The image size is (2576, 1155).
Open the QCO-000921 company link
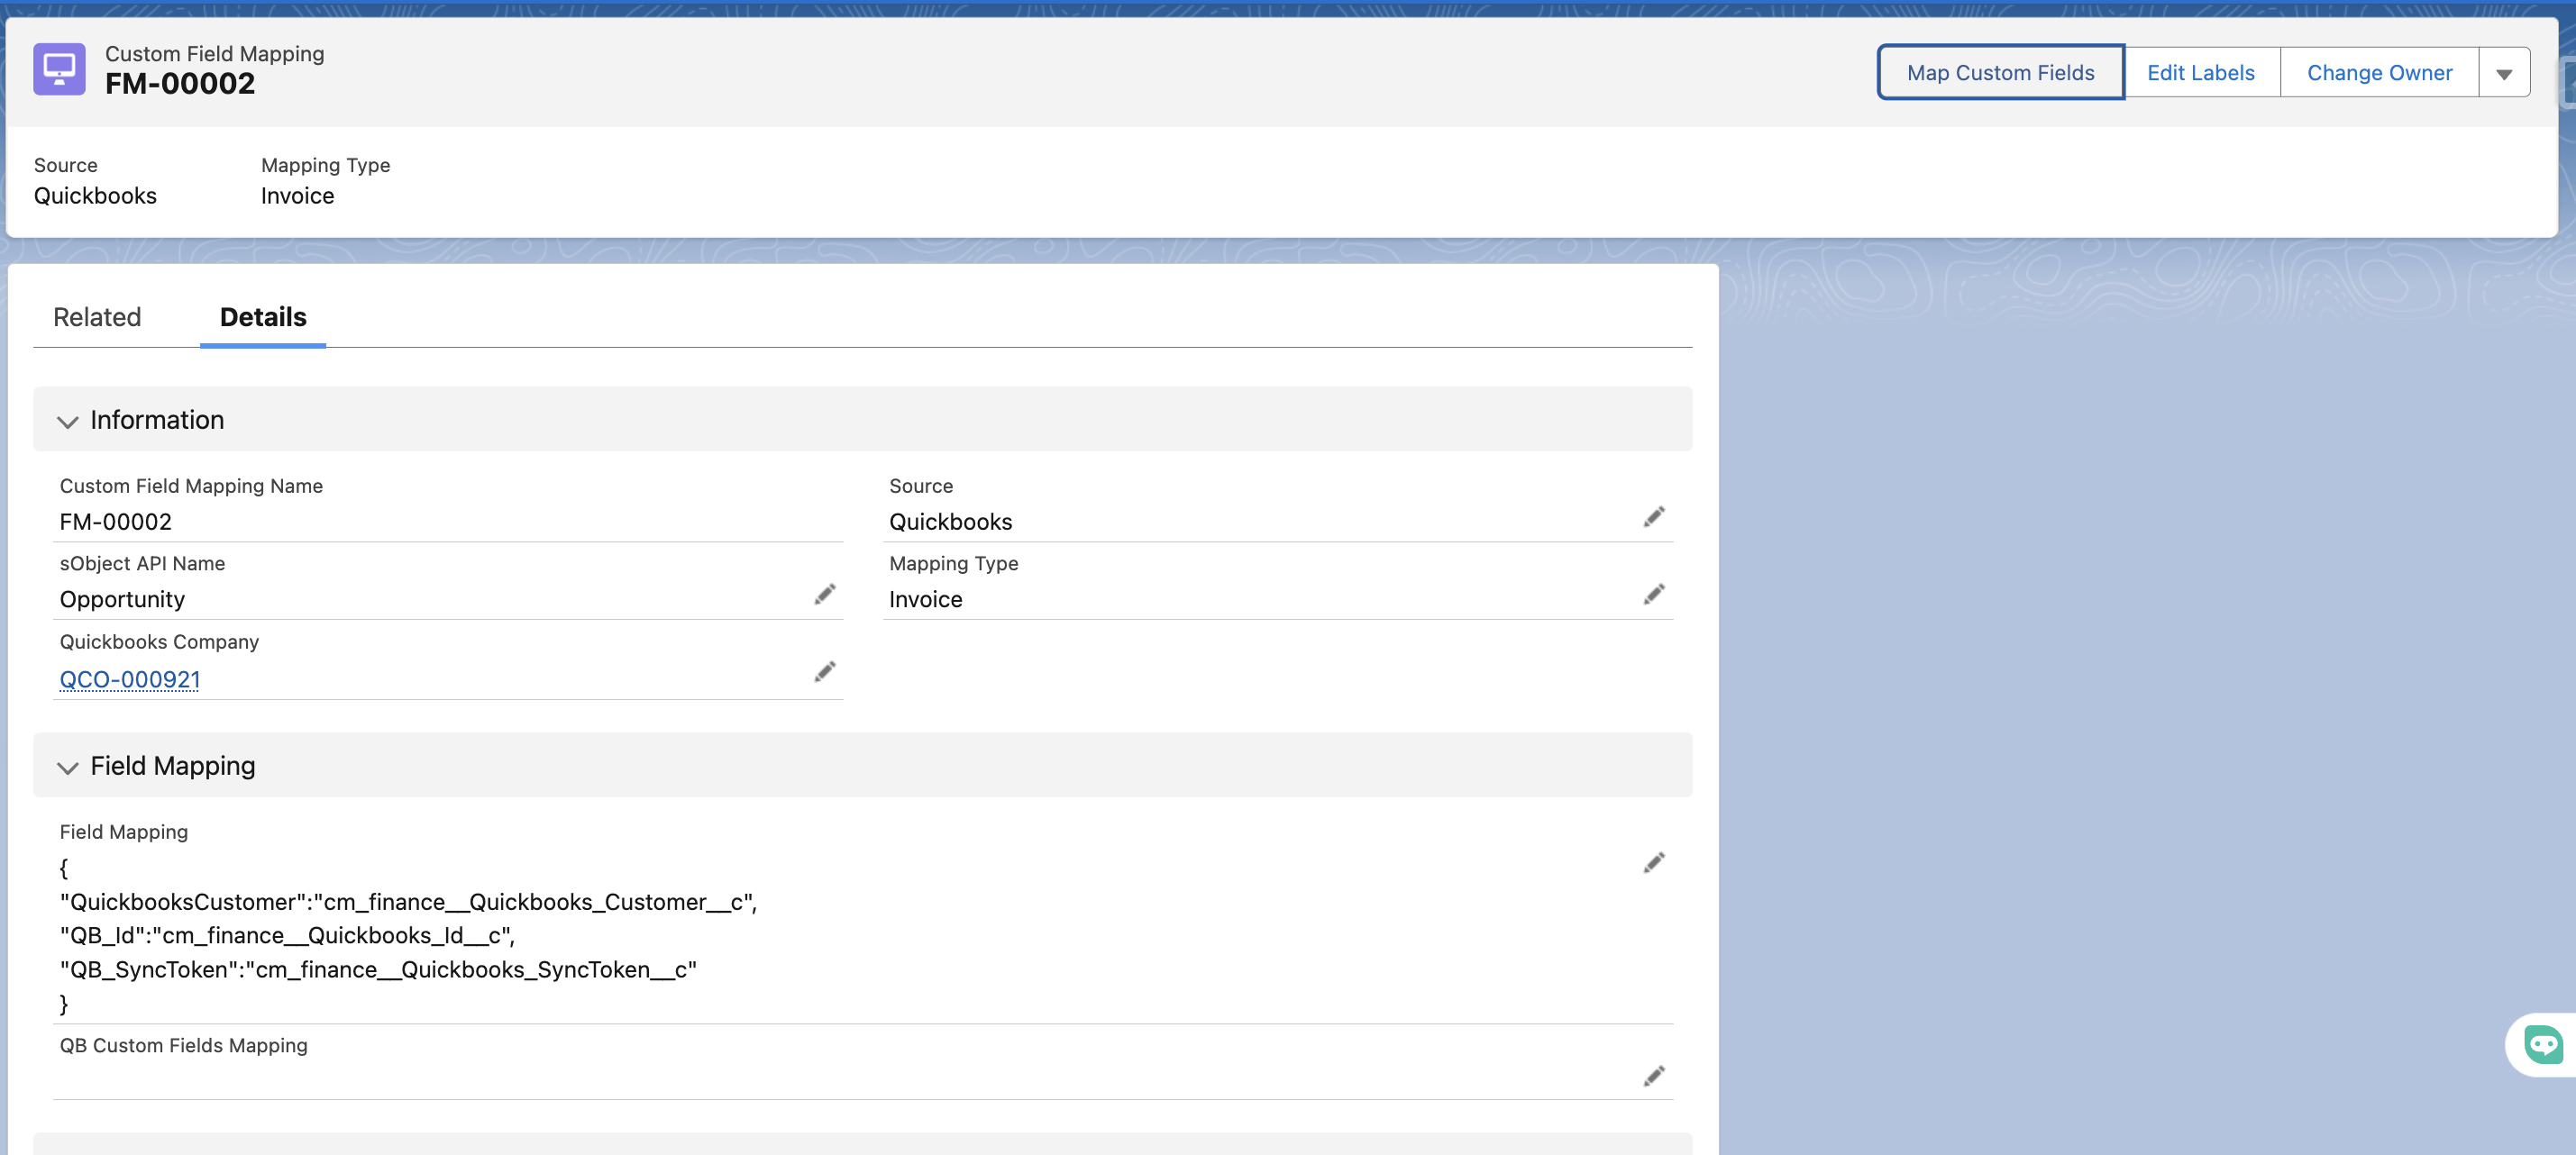point(130,679)
